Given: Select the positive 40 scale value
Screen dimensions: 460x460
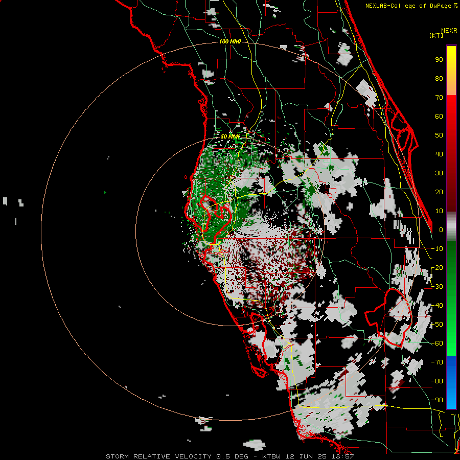Looking at the screenshot, I should tap(439, 154).
